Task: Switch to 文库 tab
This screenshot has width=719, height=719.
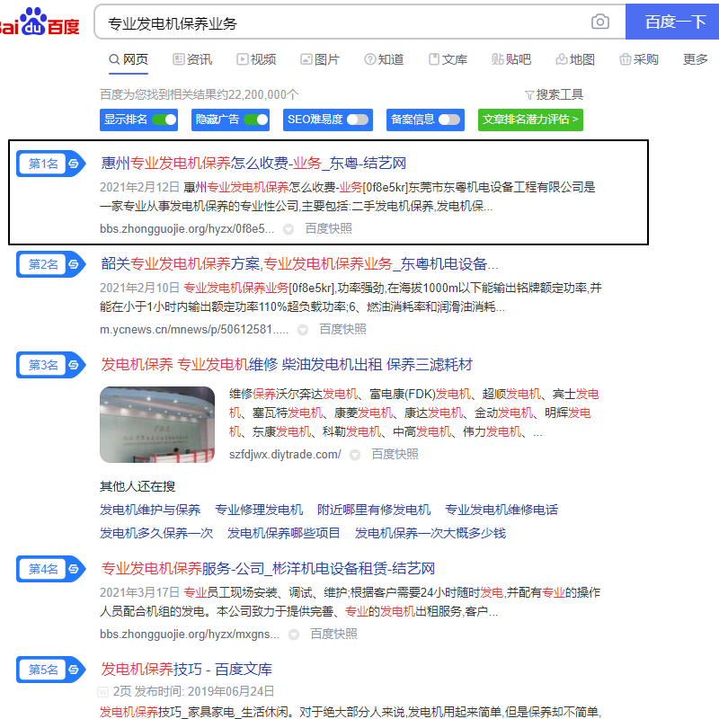Action: tap(448, 59)
